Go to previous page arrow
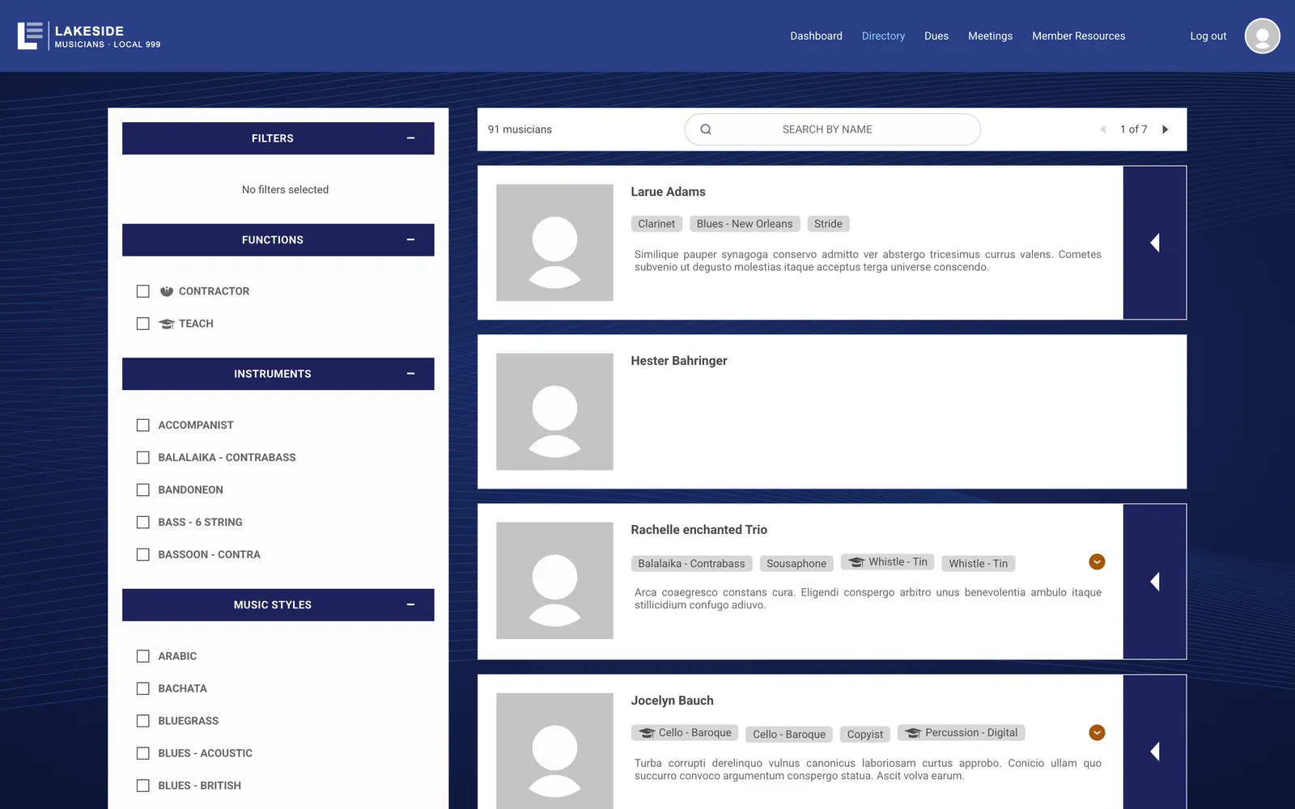This screenshot has height=809, width=1295. click(1102, 129)
